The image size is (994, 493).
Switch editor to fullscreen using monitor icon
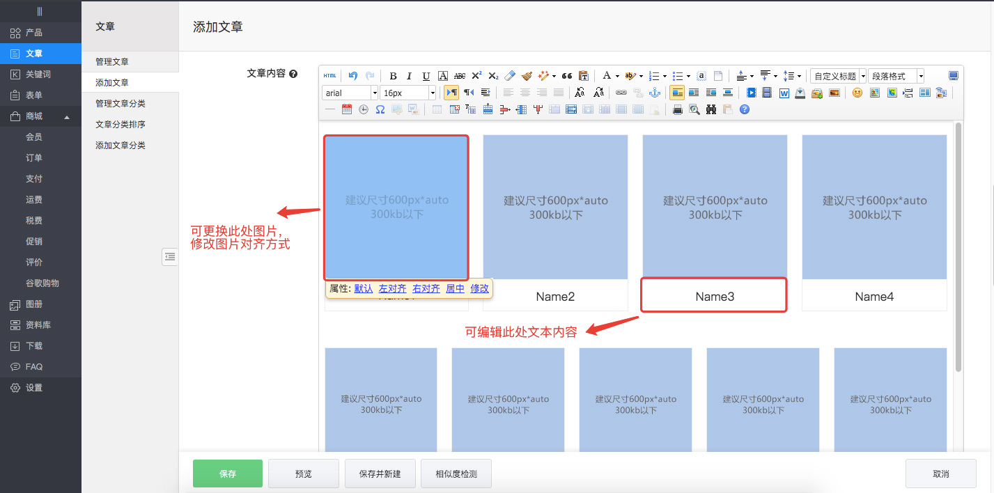[954, 76]
